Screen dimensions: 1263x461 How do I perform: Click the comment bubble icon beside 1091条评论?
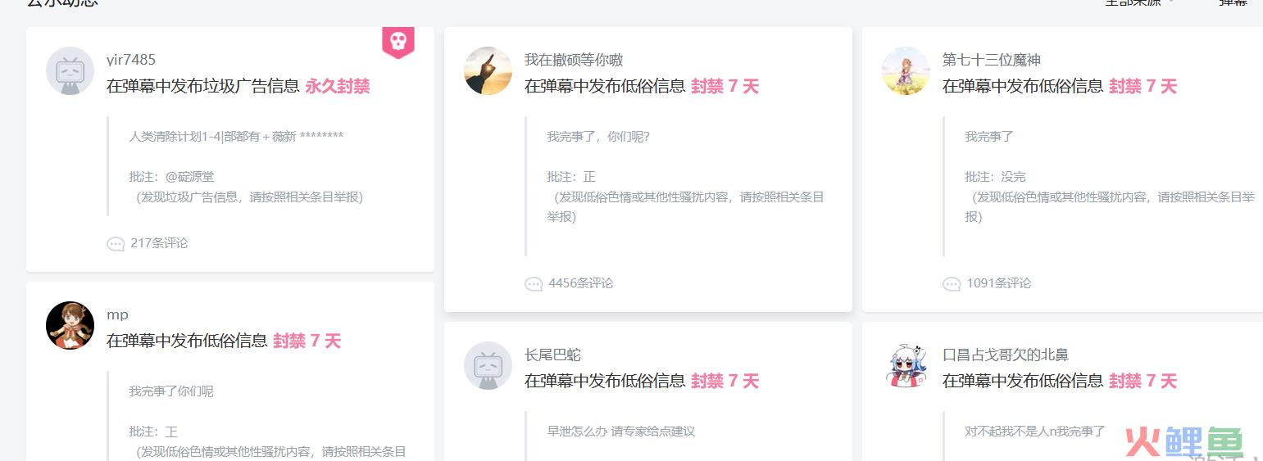pyautogui.click(x=952, y=283)
